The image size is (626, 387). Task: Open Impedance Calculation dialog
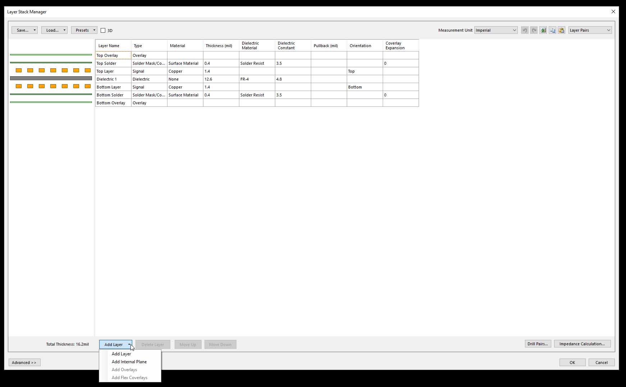582,344
